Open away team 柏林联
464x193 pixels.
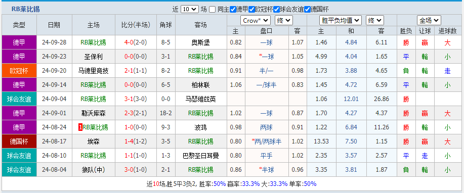(201, 85)
